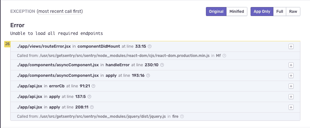Click the 'Unable to load all required endpoints' message

click(x=57, y=33)
